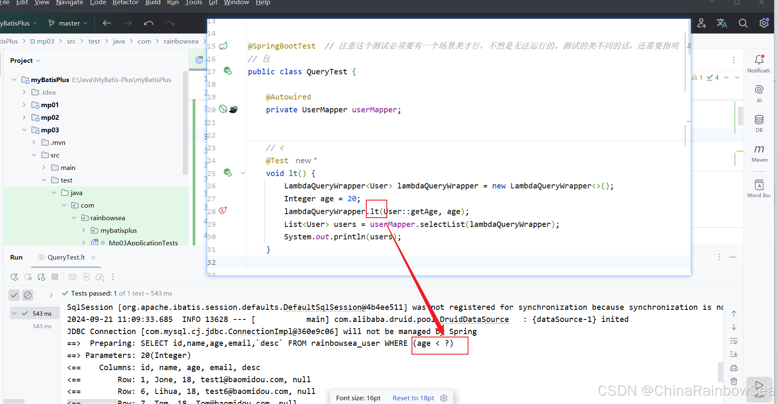777x404 pixels.
Task: Open the Tools menu
Action: [193, 3]
